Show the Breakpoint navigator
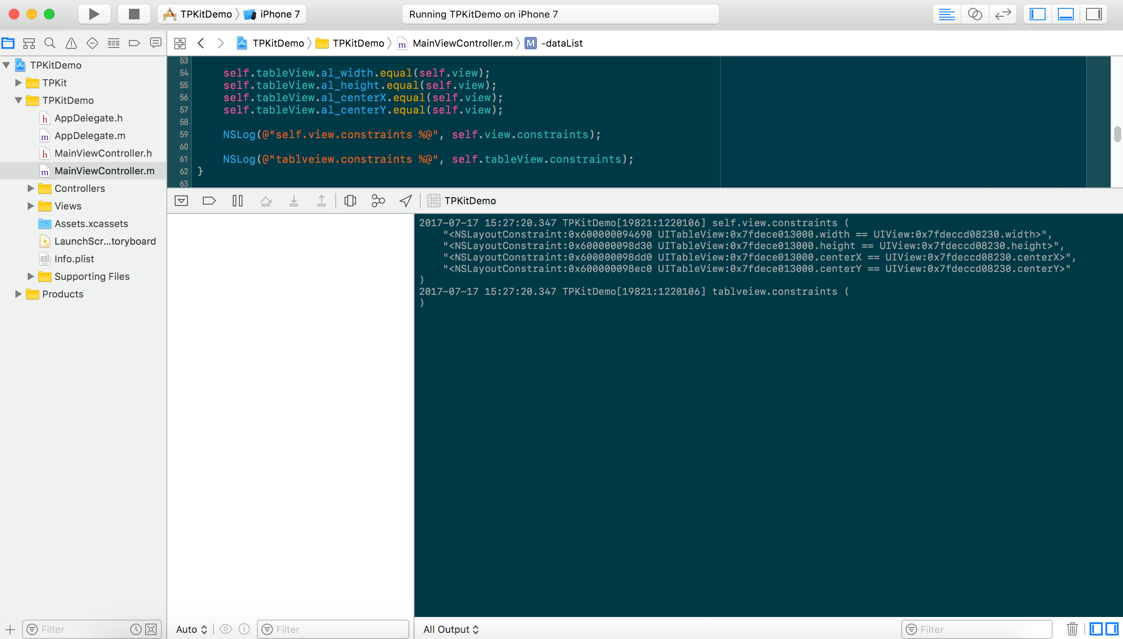The image size is (1123, 639). [134, 43]
